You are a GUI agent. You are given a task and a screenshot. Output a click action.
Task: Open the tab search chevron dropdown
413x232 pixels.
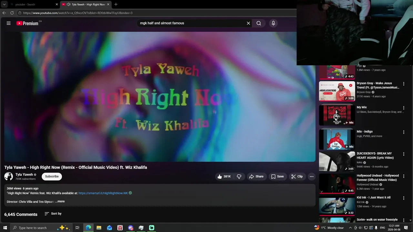[4, 5]
